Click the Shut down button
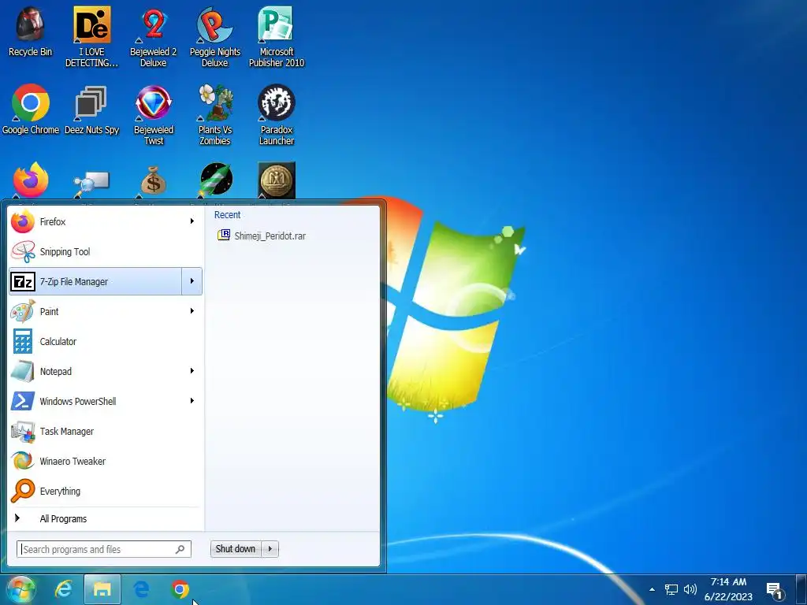The image size is (807, 605). tap(236, 549)
